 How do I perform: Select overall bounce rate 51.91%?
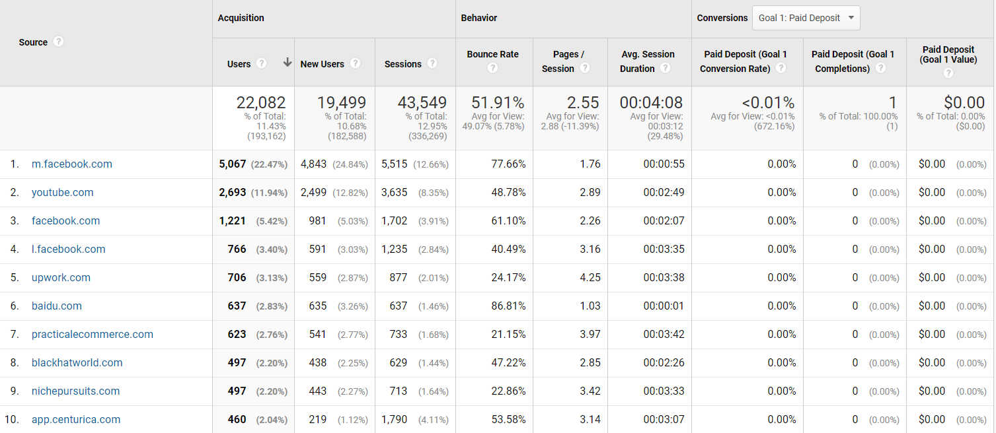[498, 103]
